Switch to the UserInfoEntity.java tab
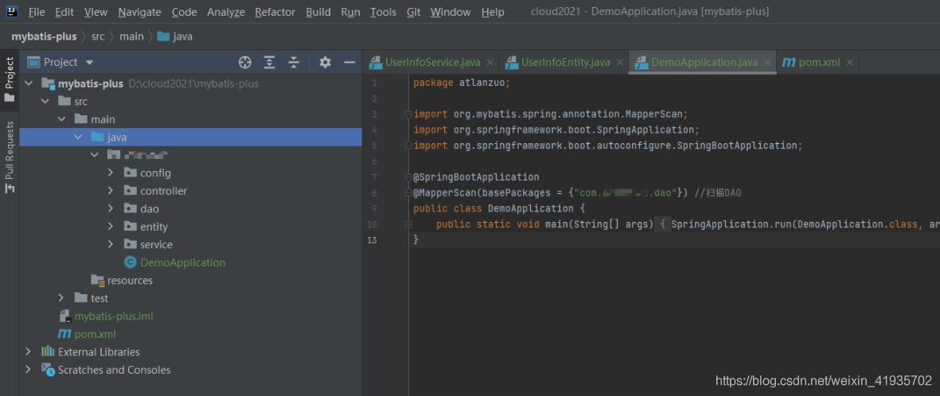 click(565, 62)
